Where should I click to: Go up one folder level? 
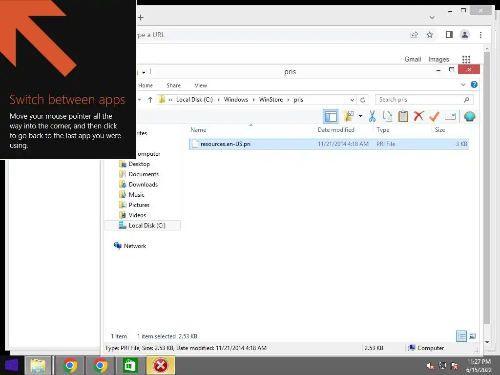coord(150,100)
